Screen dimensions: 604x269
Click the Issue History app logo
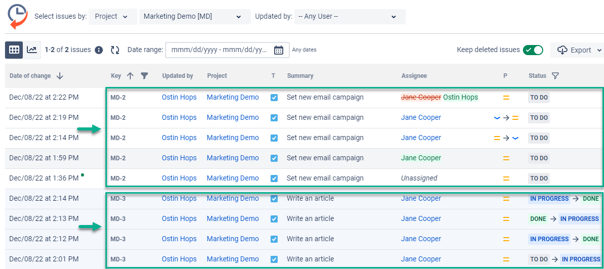coord(18,16)
